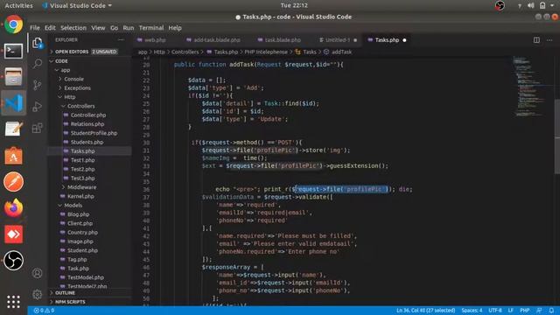This screenshot has height=315, width=560.
Task: Switch to task.blade.php tab
Action: pyautogui.click(x=283, y=40)
